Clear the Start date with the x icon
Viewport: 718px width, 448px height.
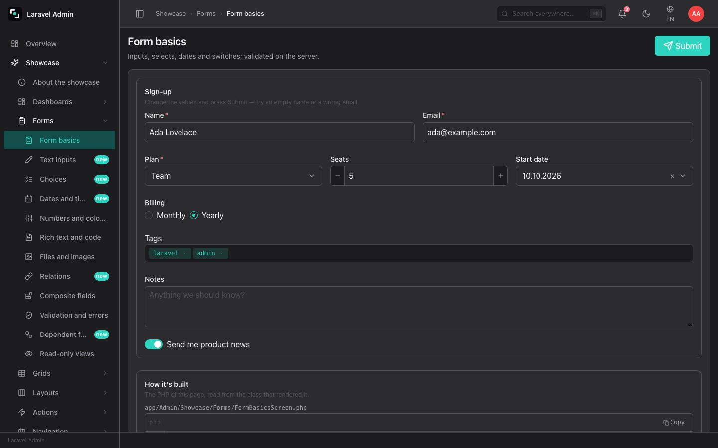tap(672, 176)
